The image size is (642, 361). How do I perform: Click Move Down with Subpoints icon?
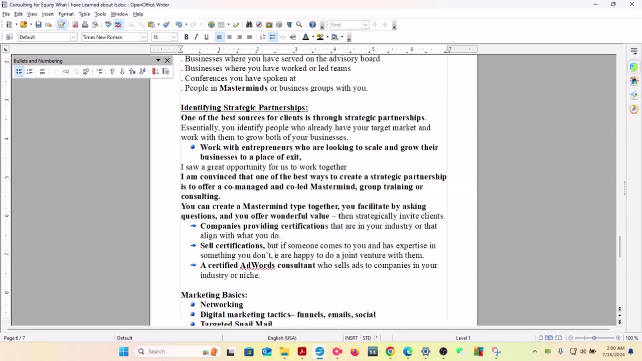142,72
